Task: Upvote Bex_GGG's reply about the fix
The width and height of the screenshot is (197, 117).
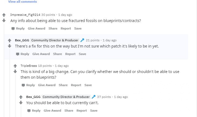Action: [x=9, y=41]
